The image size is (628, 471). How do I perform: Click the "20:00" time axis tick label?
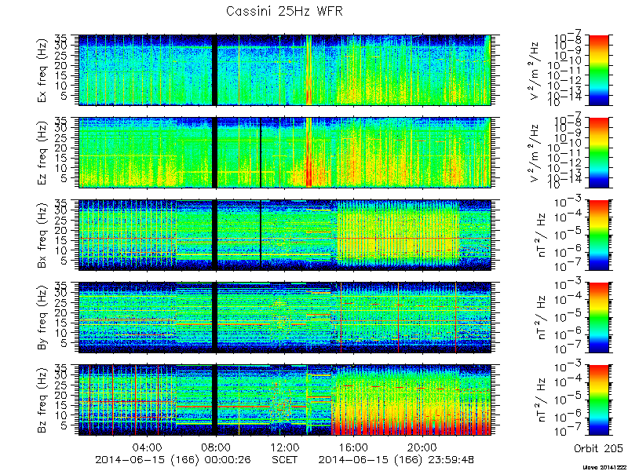(422, 447)
